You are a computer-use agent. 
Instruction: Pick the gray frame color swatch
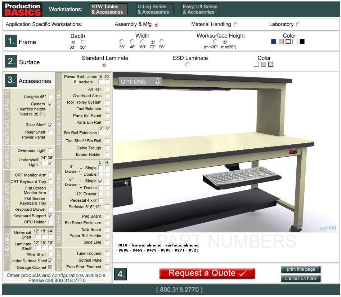coord(281,42)
